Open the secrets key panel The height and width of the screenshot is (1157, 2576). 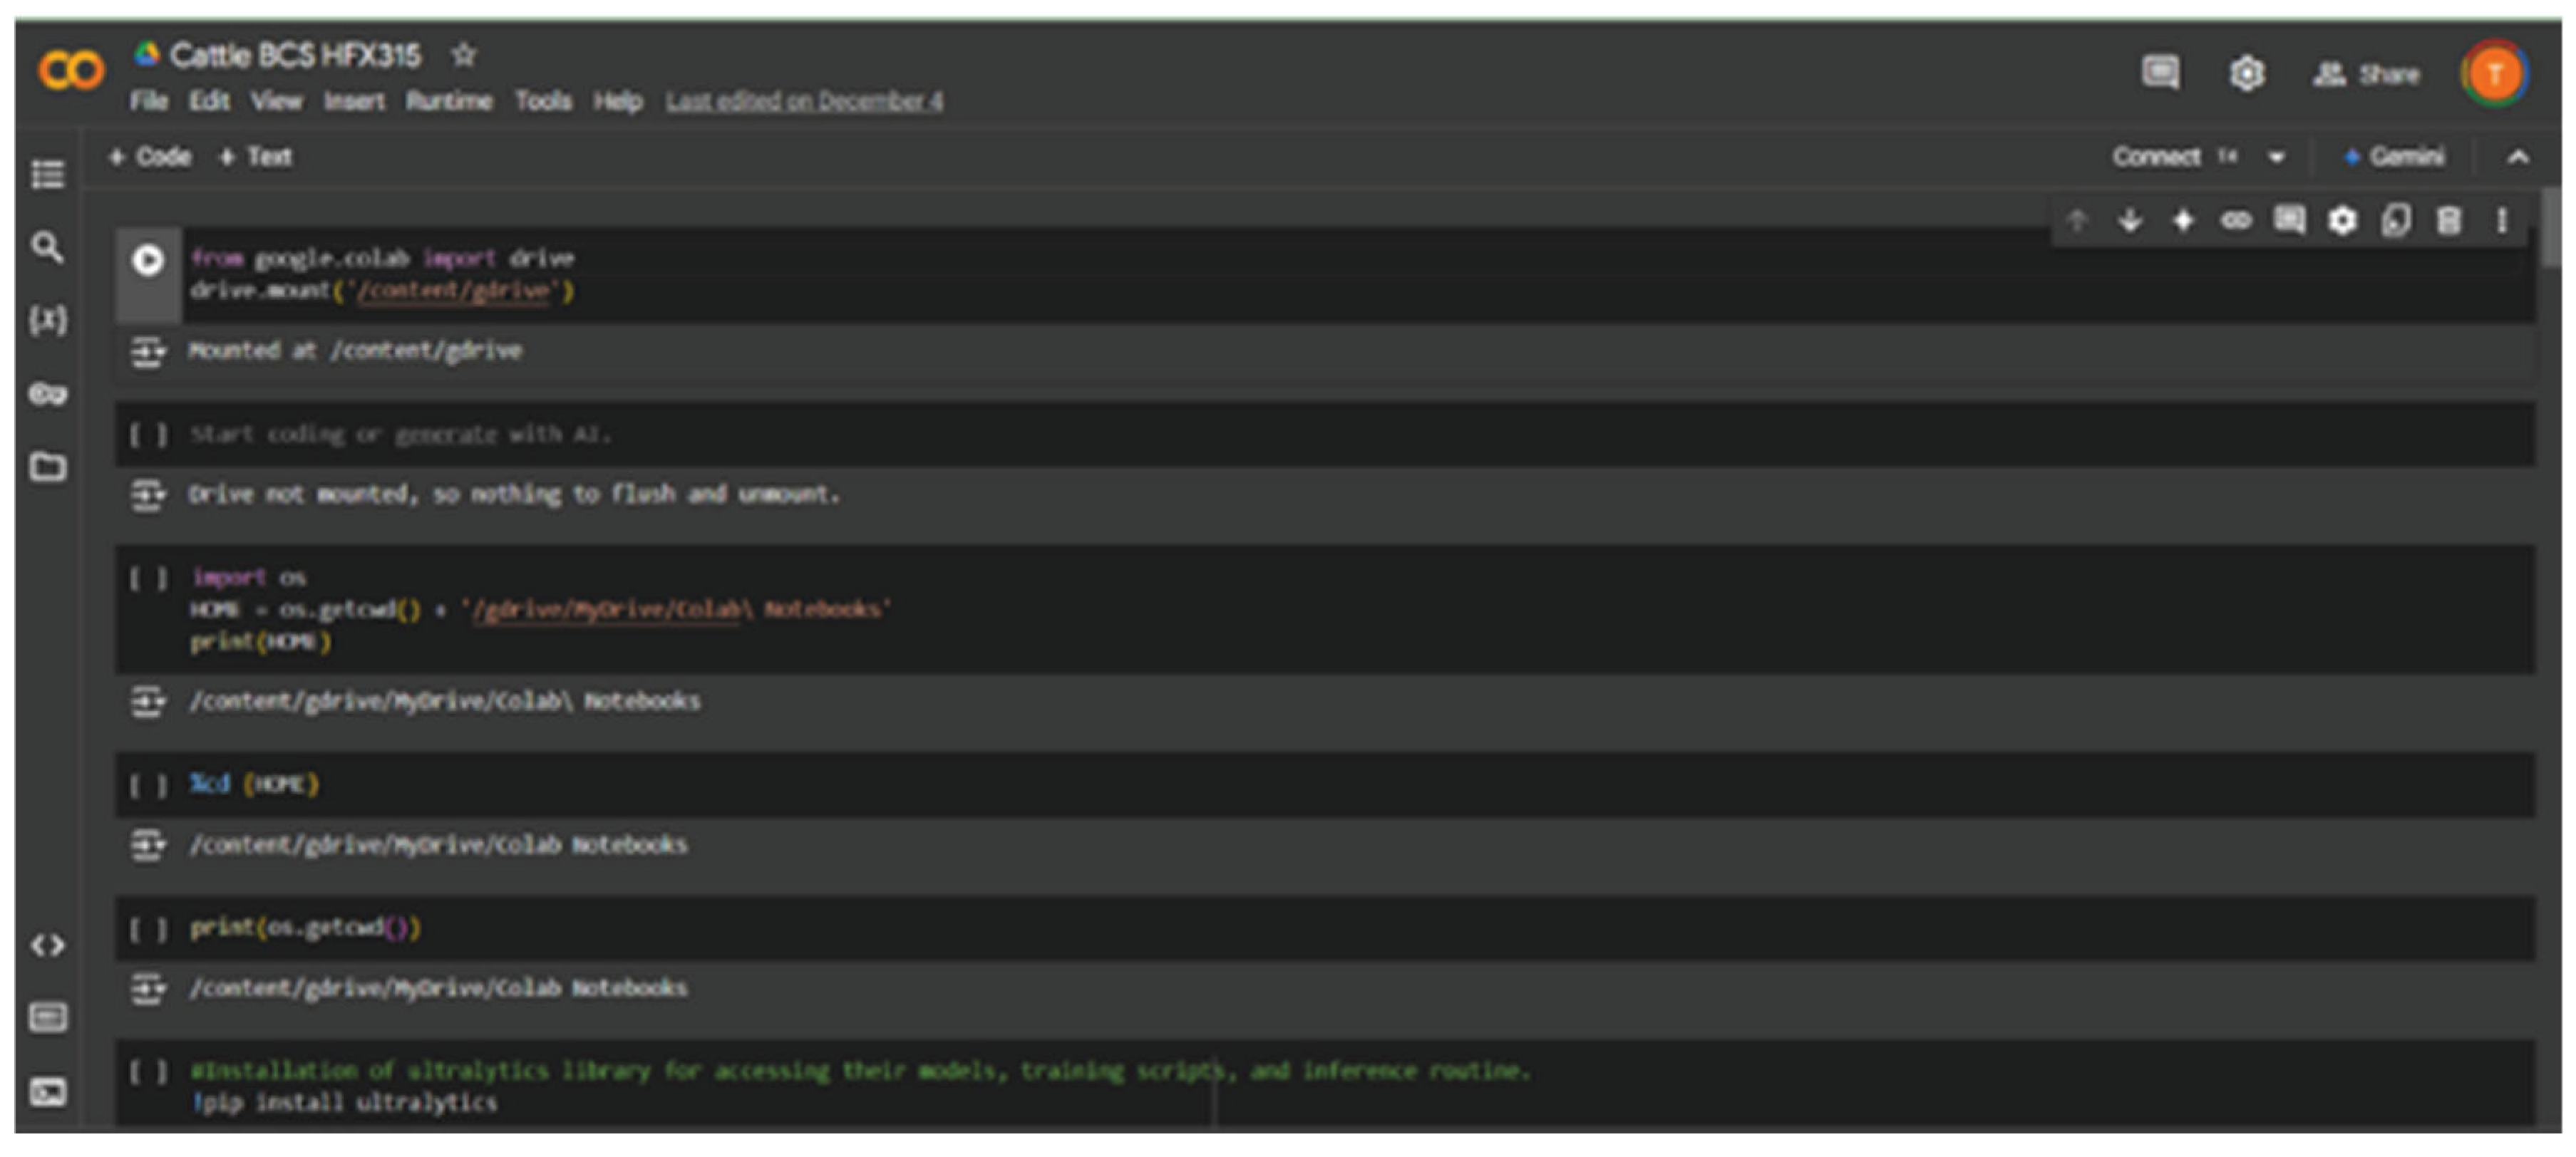(x=47, y=394)
